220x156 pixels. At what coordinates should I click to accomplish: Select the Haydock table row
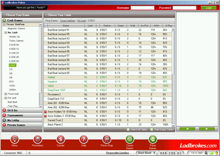click(108, 81)
